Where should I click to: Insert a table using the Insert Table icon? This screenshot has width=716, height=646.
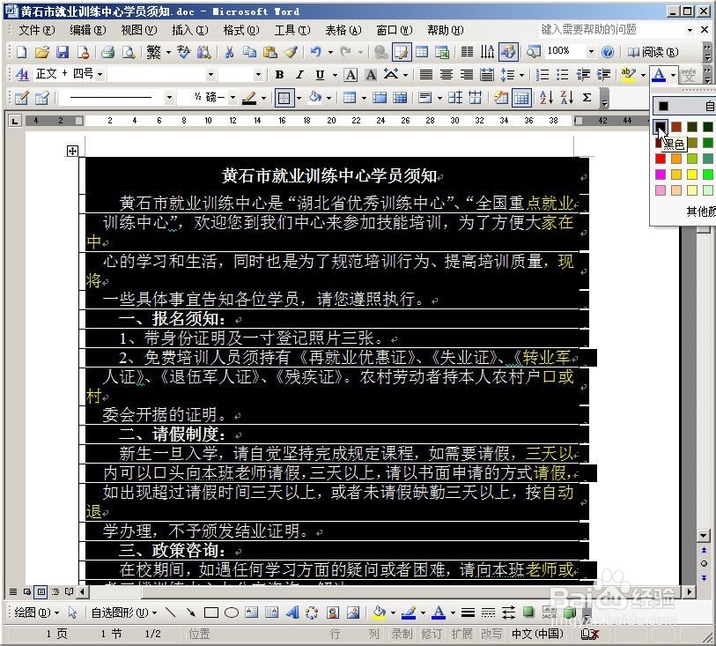click(x=422, y=52)
